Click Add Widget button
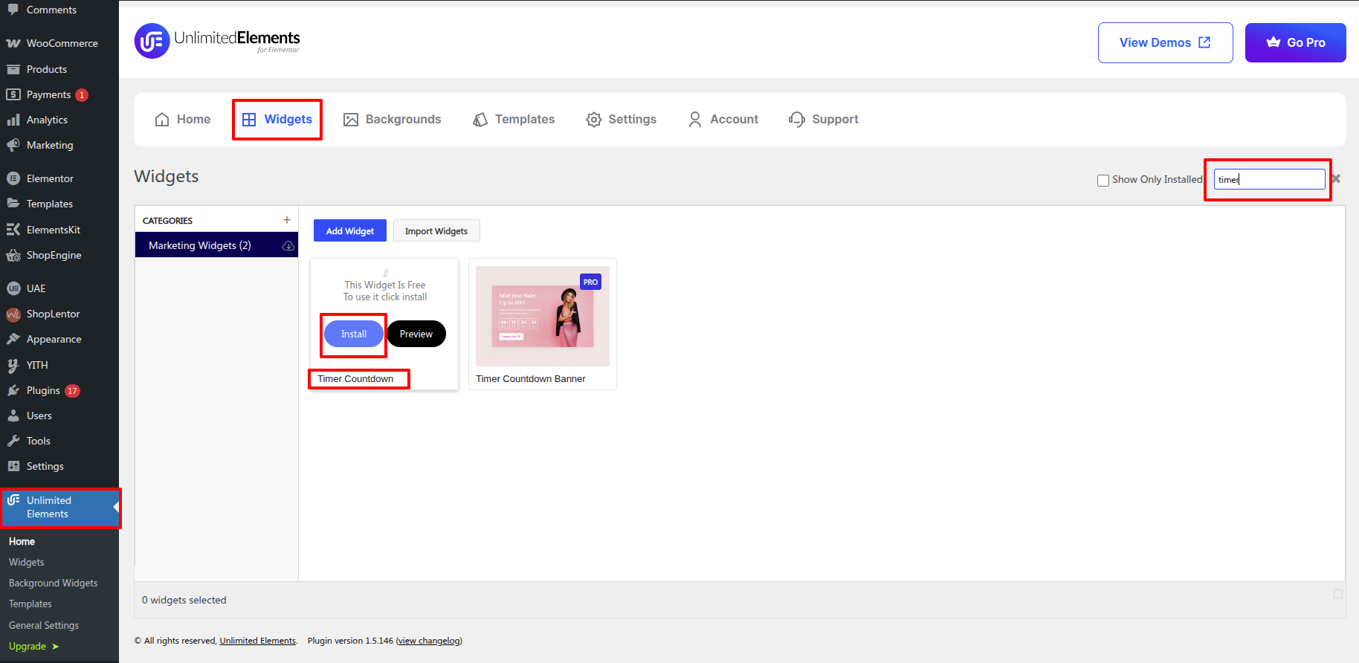Image resolution: width=1359 pixels, height=663 pixels. 350,230
